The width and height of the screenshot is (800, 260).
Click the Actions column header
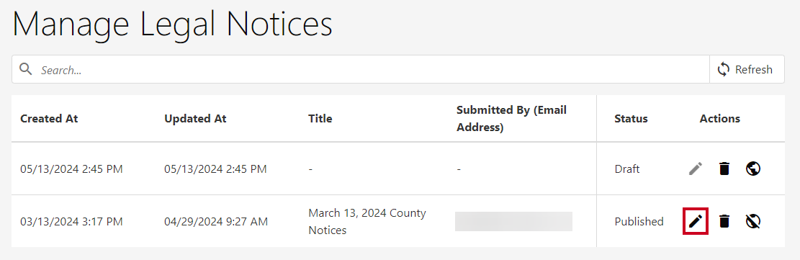720,119
